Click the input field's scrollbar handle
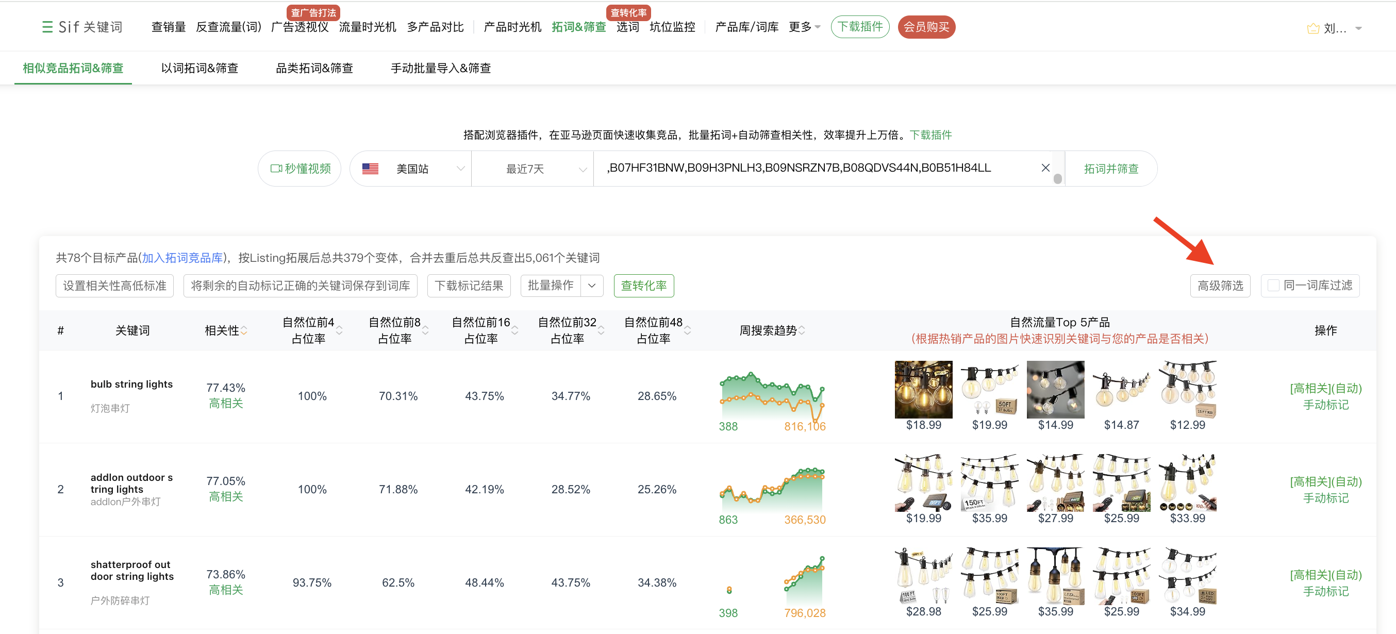This screenshot has width=1396, height=634. click(1057, 178)
